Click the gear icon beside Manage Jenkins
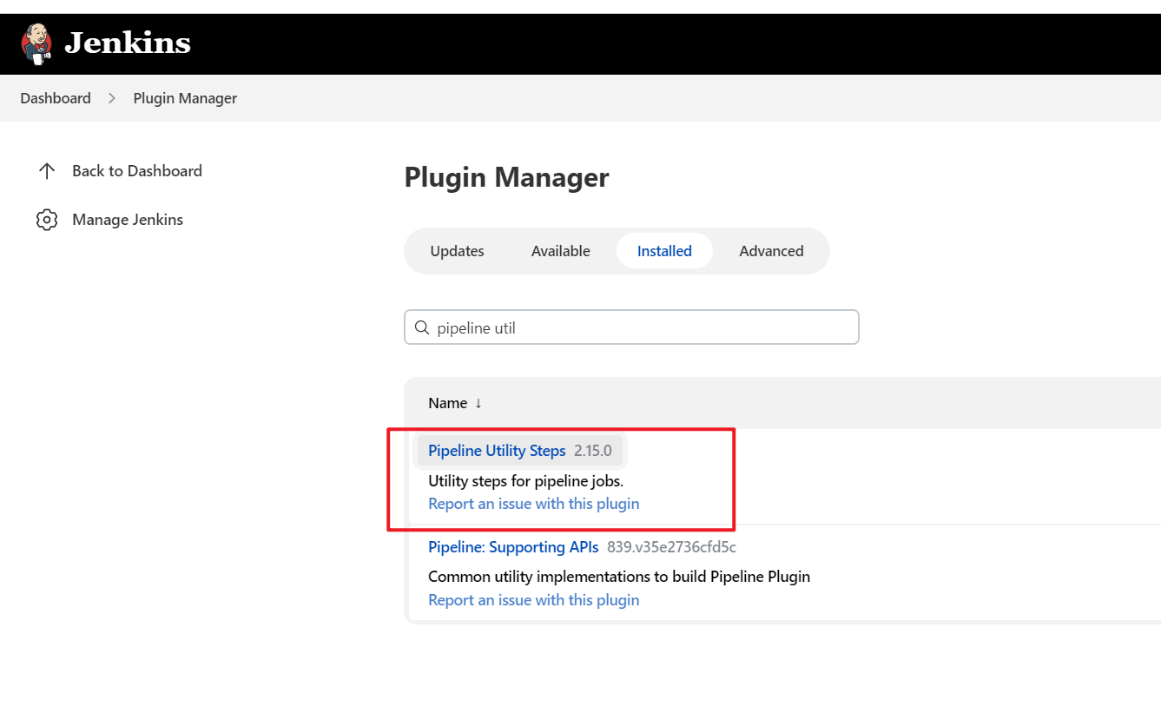 point(47,220)
